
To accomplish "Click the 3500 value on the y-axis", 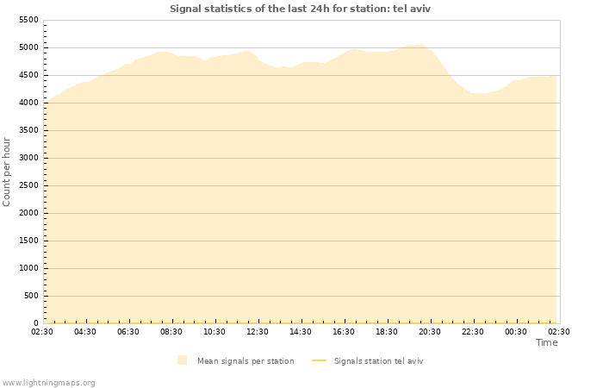I will (x=28, y=131).
